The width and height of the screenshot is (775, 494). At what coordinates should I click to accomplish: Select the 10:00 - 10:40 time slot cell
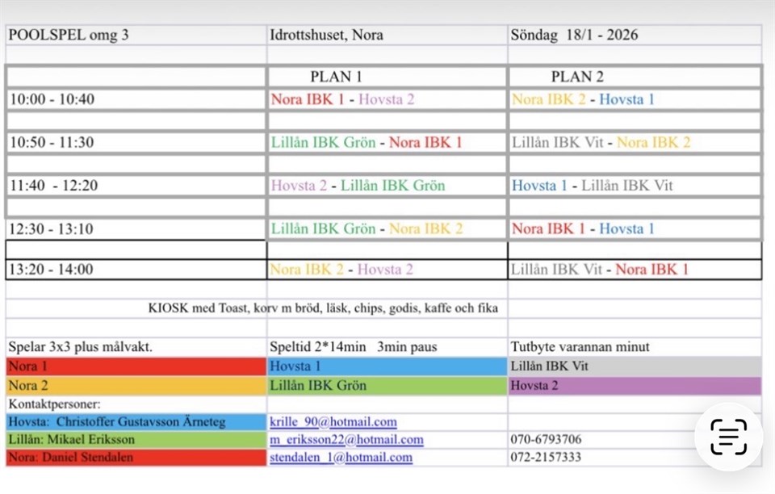(52, 99)
